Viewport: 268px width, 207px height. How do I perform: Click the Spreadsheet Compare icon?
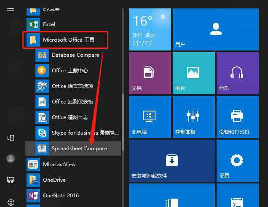tap(42, 149)
